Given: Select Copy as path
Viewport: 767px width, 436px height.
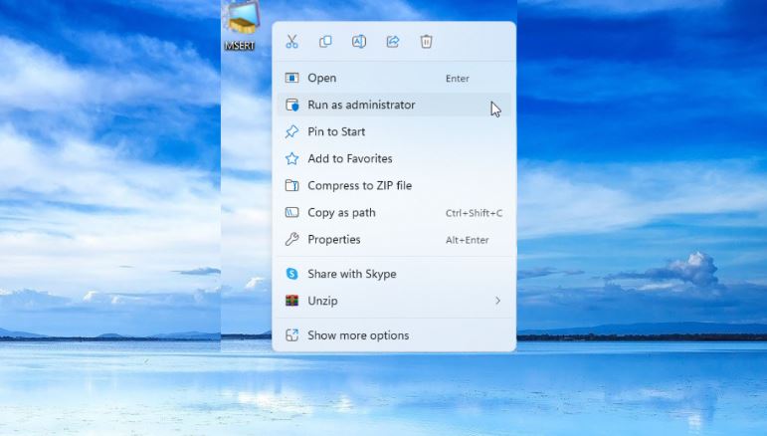Looking at the screenshot, I should point(394,213).
